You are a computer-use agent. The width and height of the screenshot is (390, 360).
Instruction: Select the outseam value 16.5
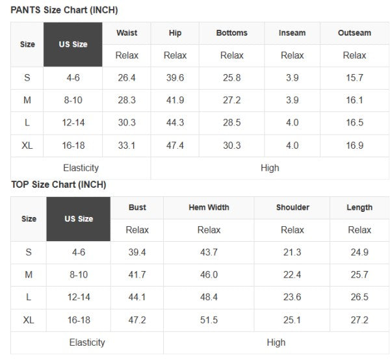click(x=354, y=123)
